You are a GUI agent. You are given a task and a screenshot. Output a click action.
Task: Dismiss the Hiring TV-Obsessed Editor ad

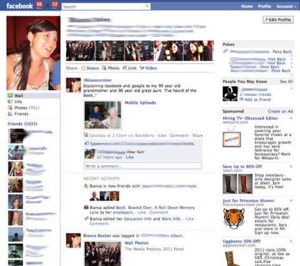click(291, 118)
